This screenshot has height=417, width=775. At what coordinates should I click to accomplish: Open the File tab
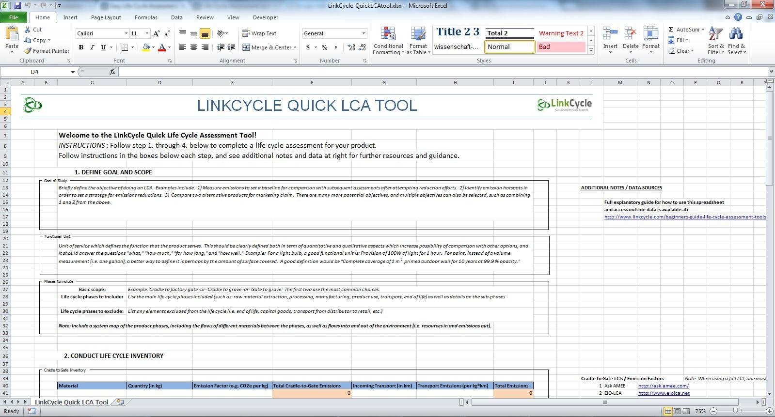14,17
